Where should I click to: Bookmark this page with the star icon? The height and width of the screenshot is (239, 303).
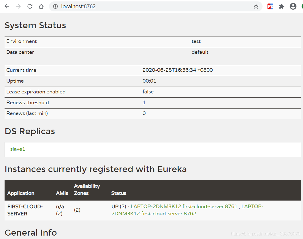(256, 6)
